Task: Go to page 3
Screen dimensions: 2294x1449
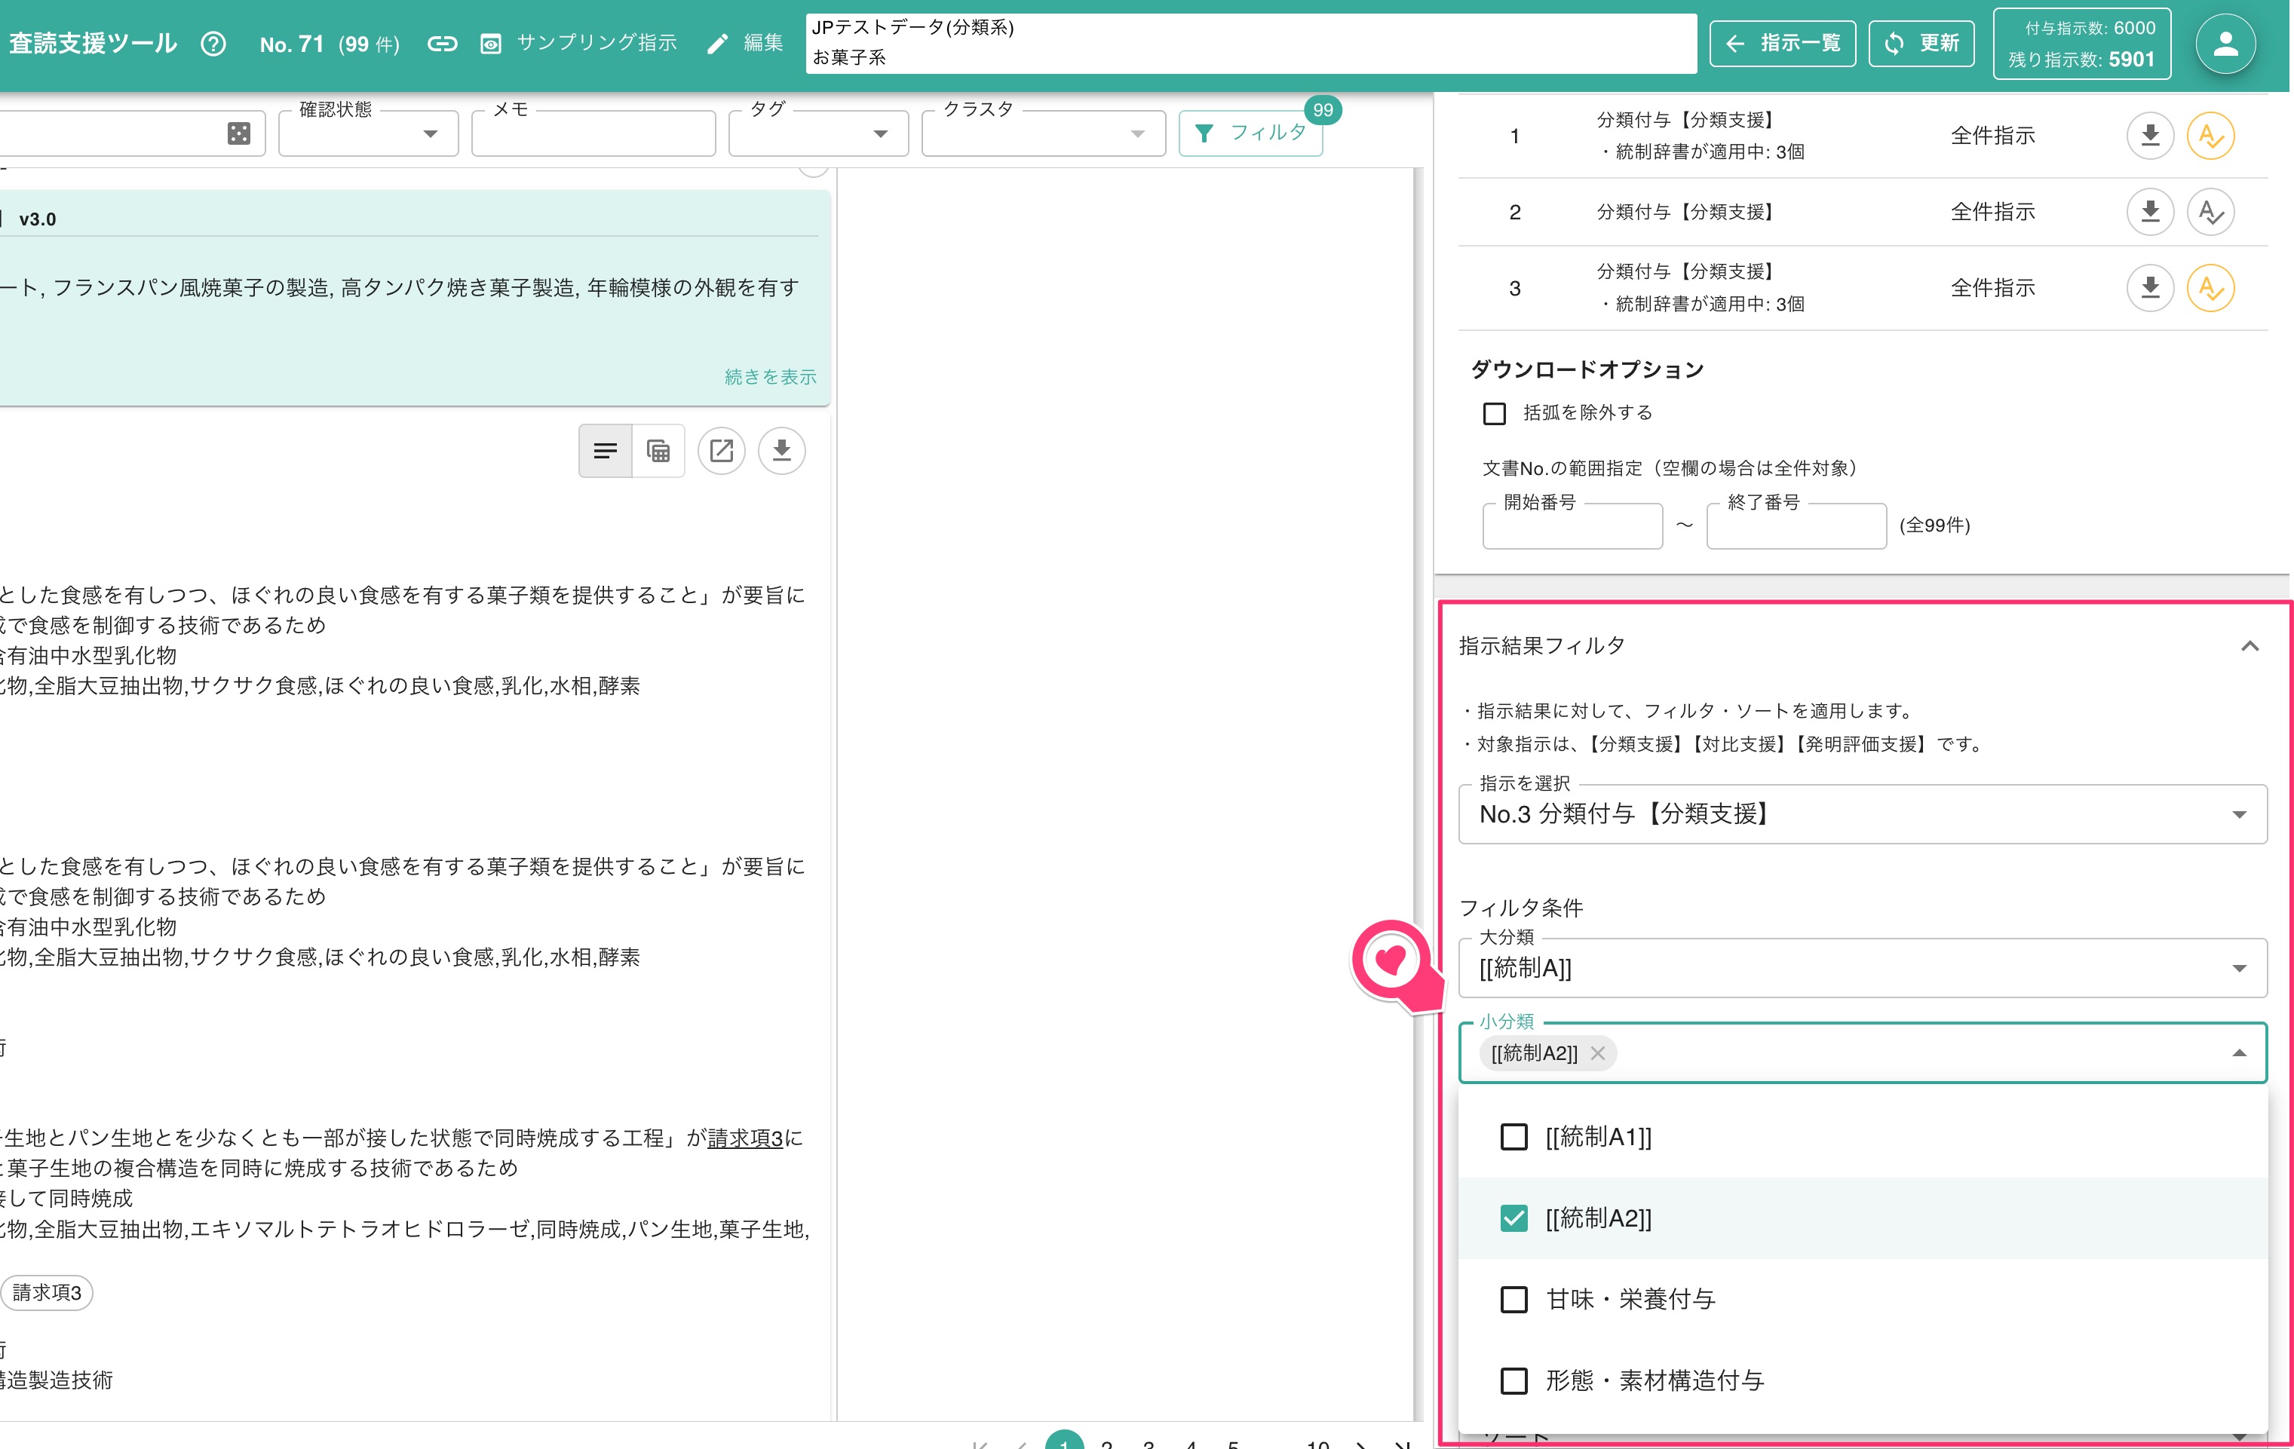Action: click(x=1149, y=1444)
